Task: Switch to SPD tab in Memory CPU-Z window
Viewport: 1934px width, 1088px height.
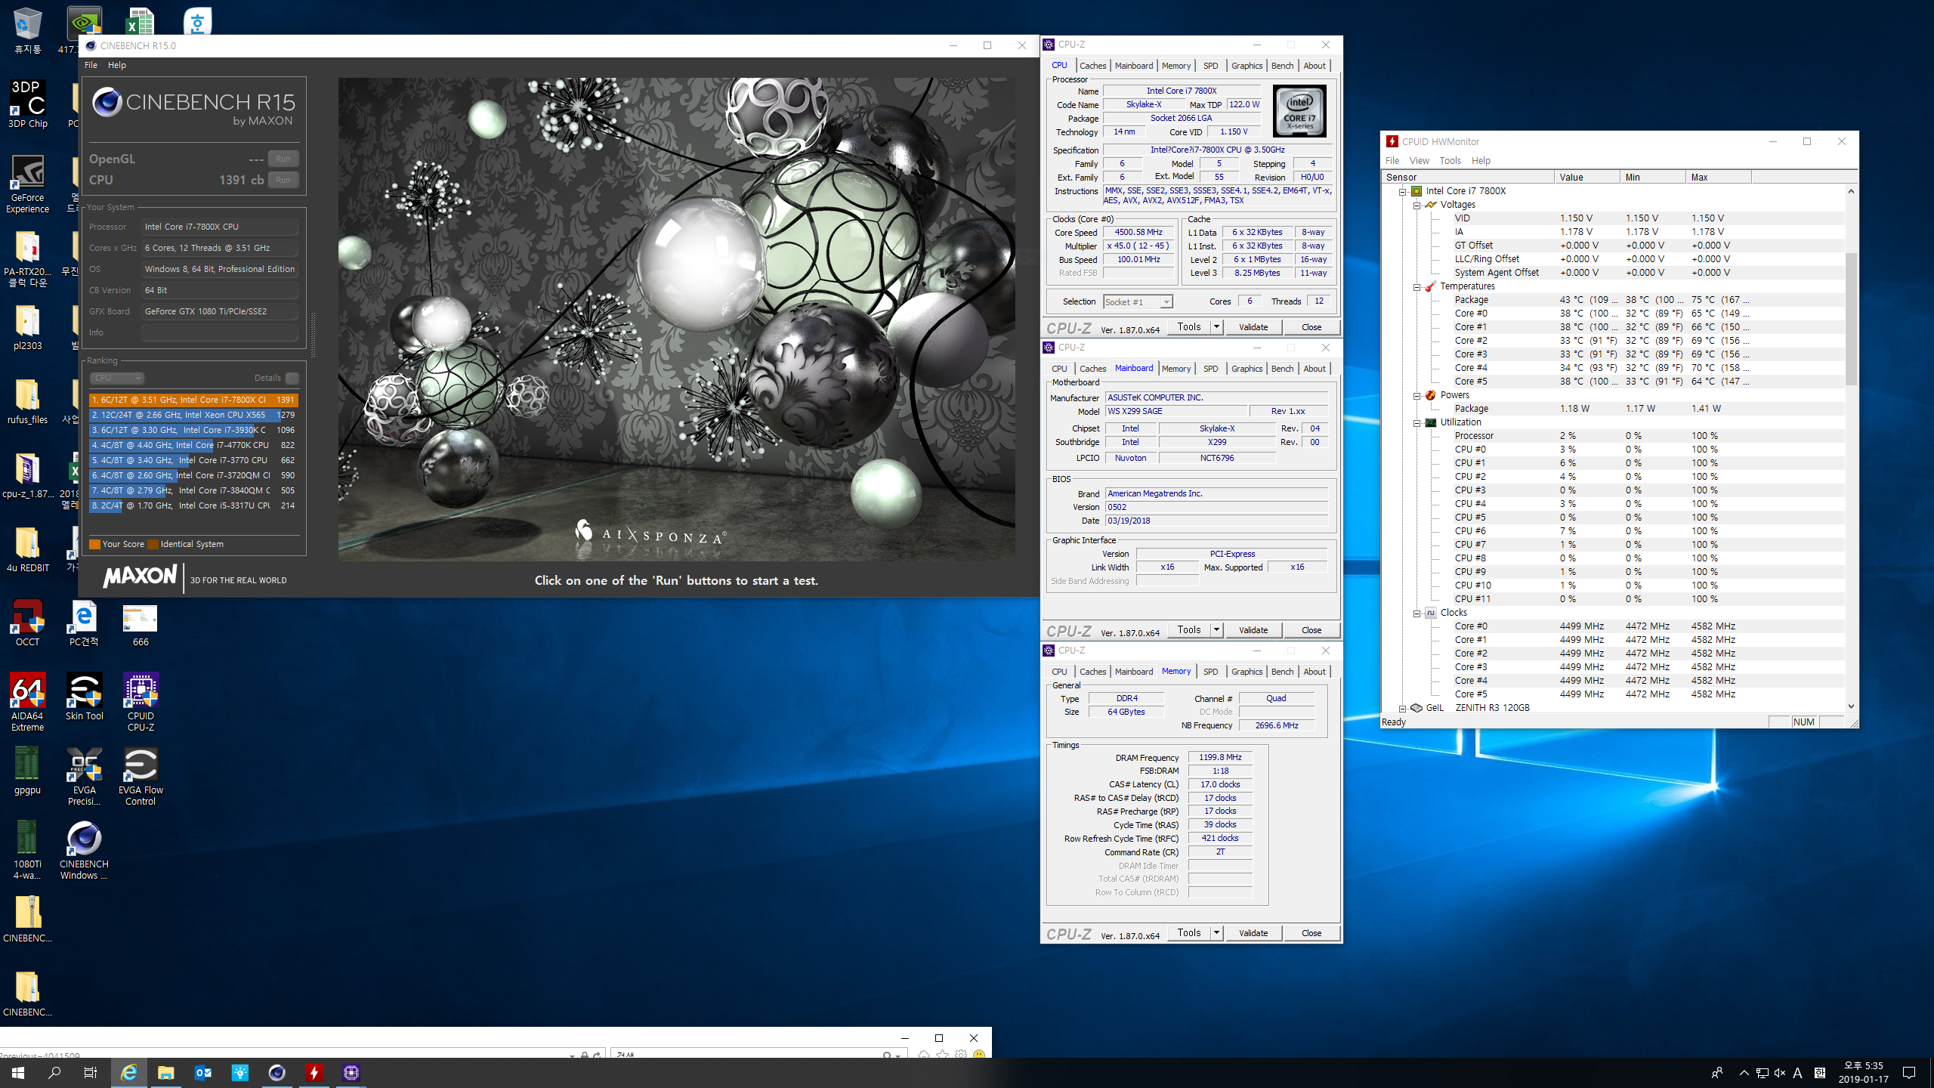Action: click(1210, 672)
